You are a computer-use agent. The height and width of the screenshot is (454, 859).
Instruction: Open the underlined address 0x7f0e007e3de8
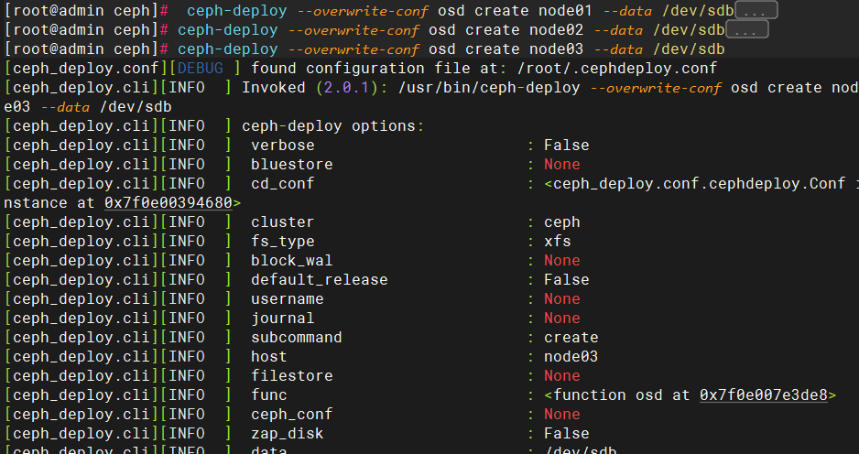click(763, 395)
